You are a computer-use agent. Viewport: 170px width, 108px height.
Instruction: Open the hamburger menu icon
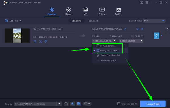tap(147, 3)
